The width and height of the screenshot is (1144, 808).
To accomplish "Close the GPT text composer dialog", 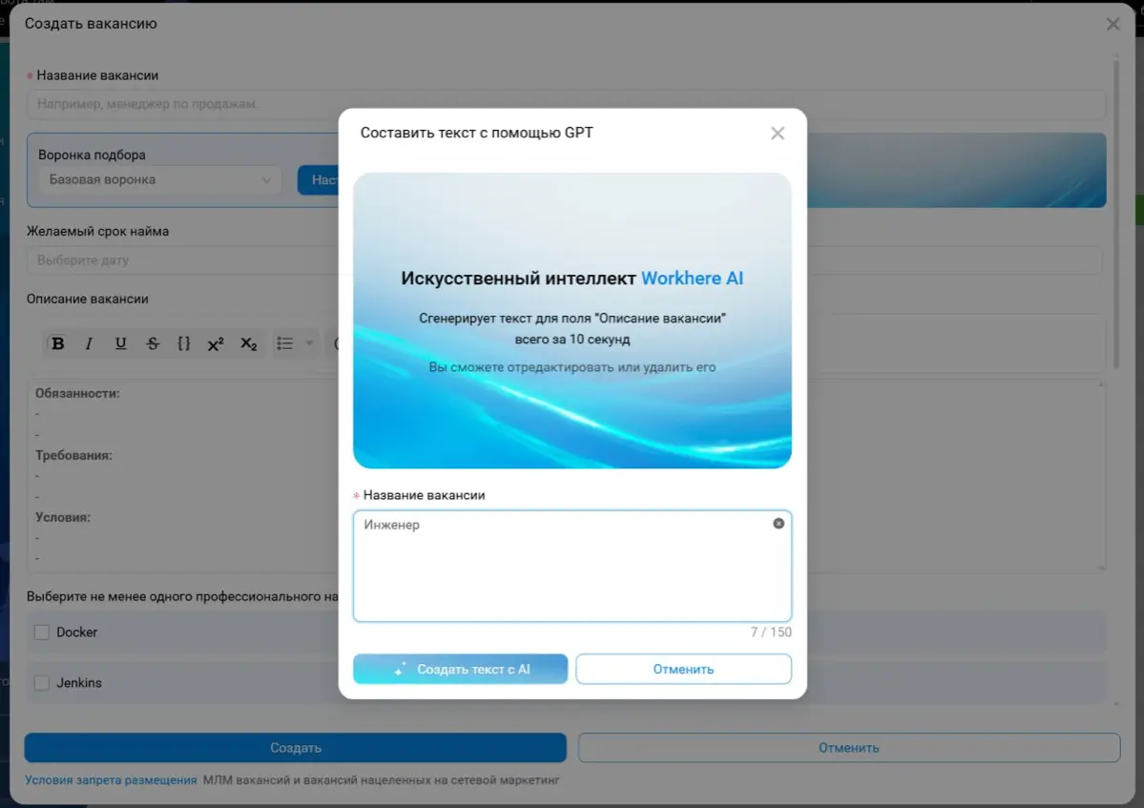I will pyautogui.click(x=777, y=134).
